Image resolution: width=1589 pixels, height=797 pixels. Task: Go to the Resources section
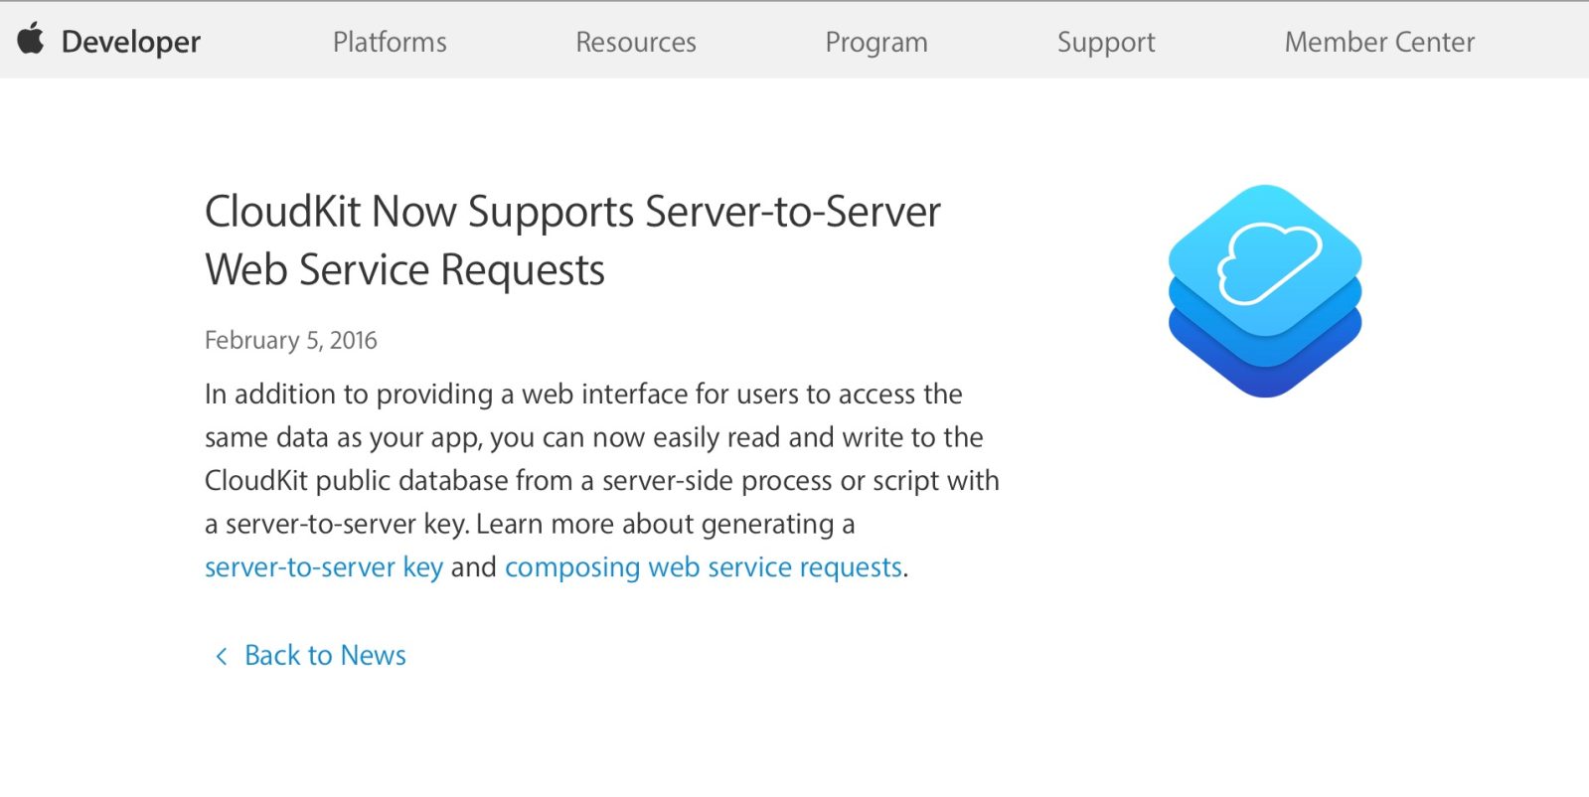coord(636,42)
